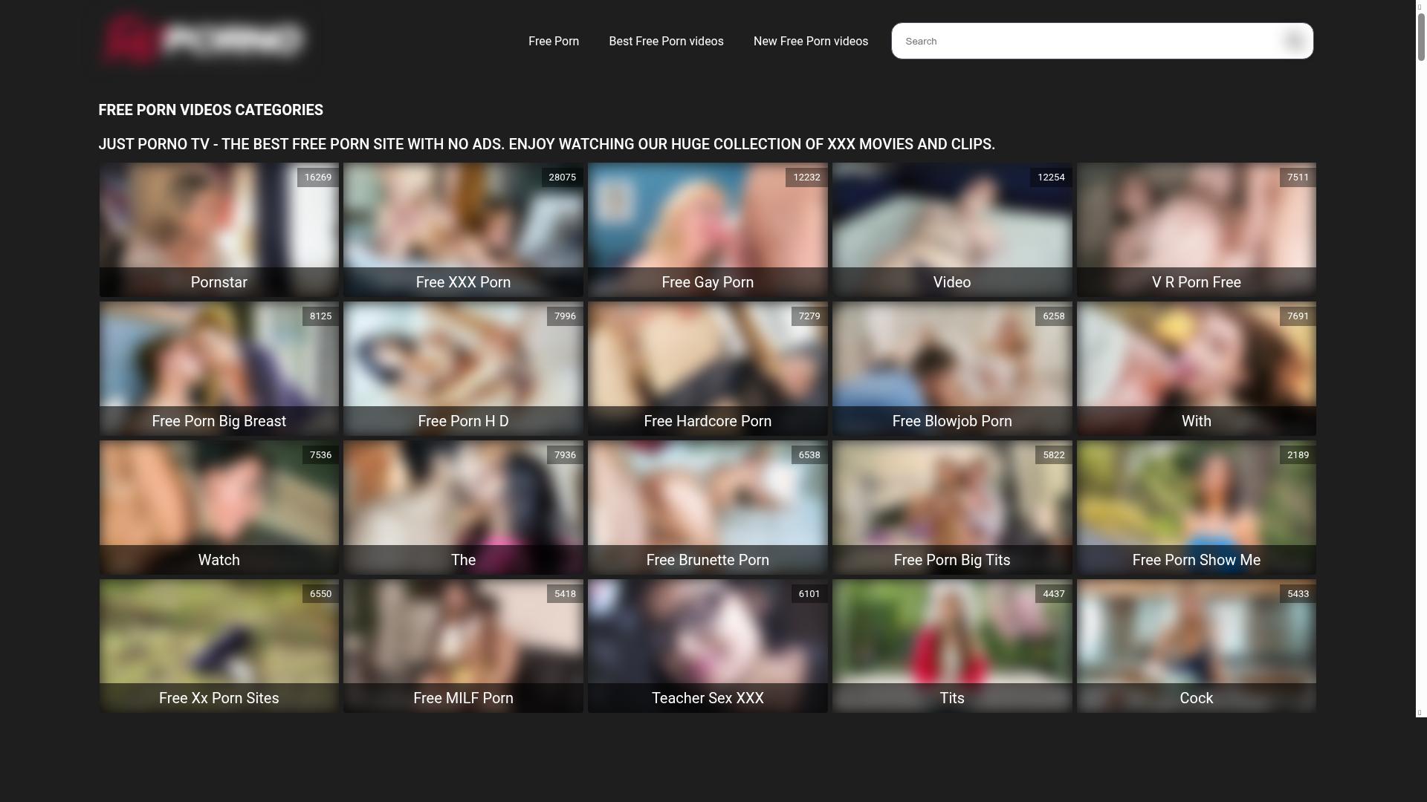Open the Video category thumbnail
This screenshot has width=1427, height=802.
click(951, 230)
